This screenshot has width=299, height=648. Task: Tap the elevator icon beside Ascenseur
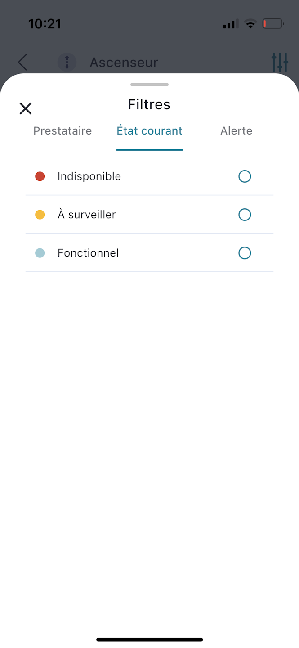[67, 62]
